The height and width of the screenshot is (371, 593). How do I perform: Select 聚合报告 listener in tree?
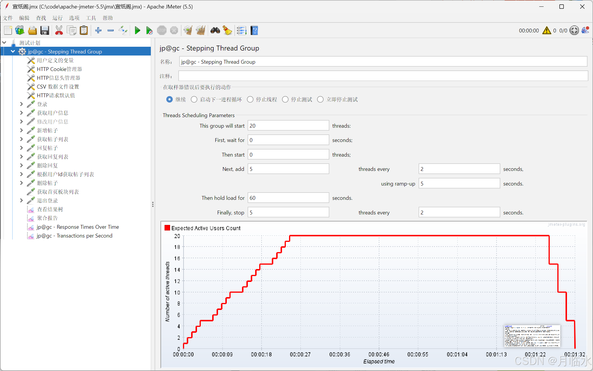pyautogui.click(x=47, y=218)
